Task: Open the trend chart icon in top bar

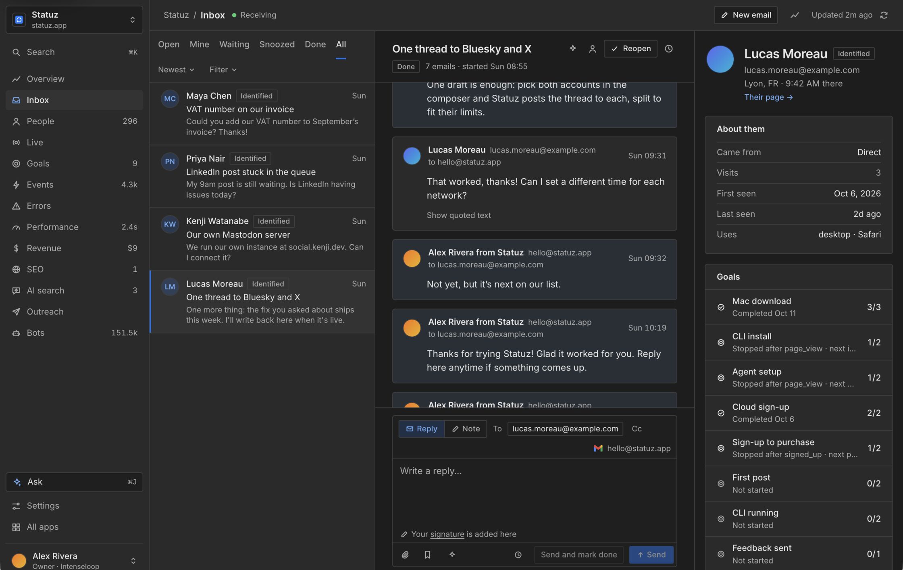Action: click(794, 15)
